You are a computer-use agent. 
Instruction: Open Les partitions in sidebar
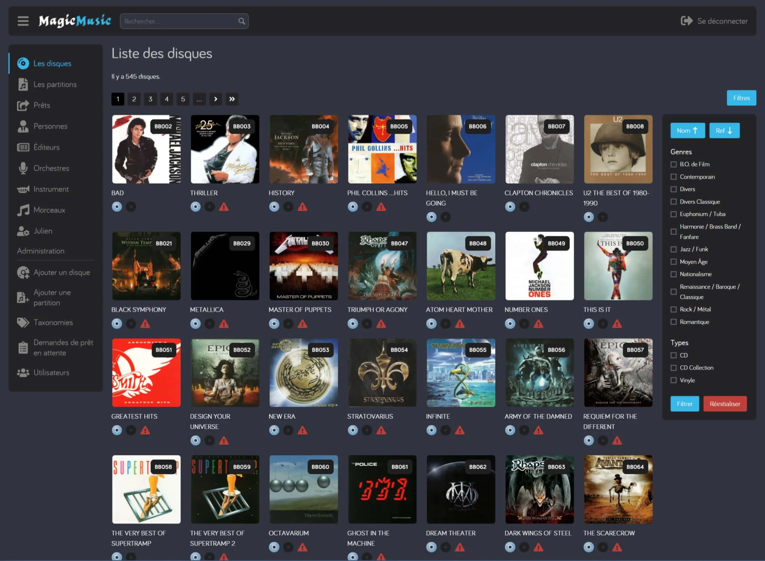(x=55, y=84)
